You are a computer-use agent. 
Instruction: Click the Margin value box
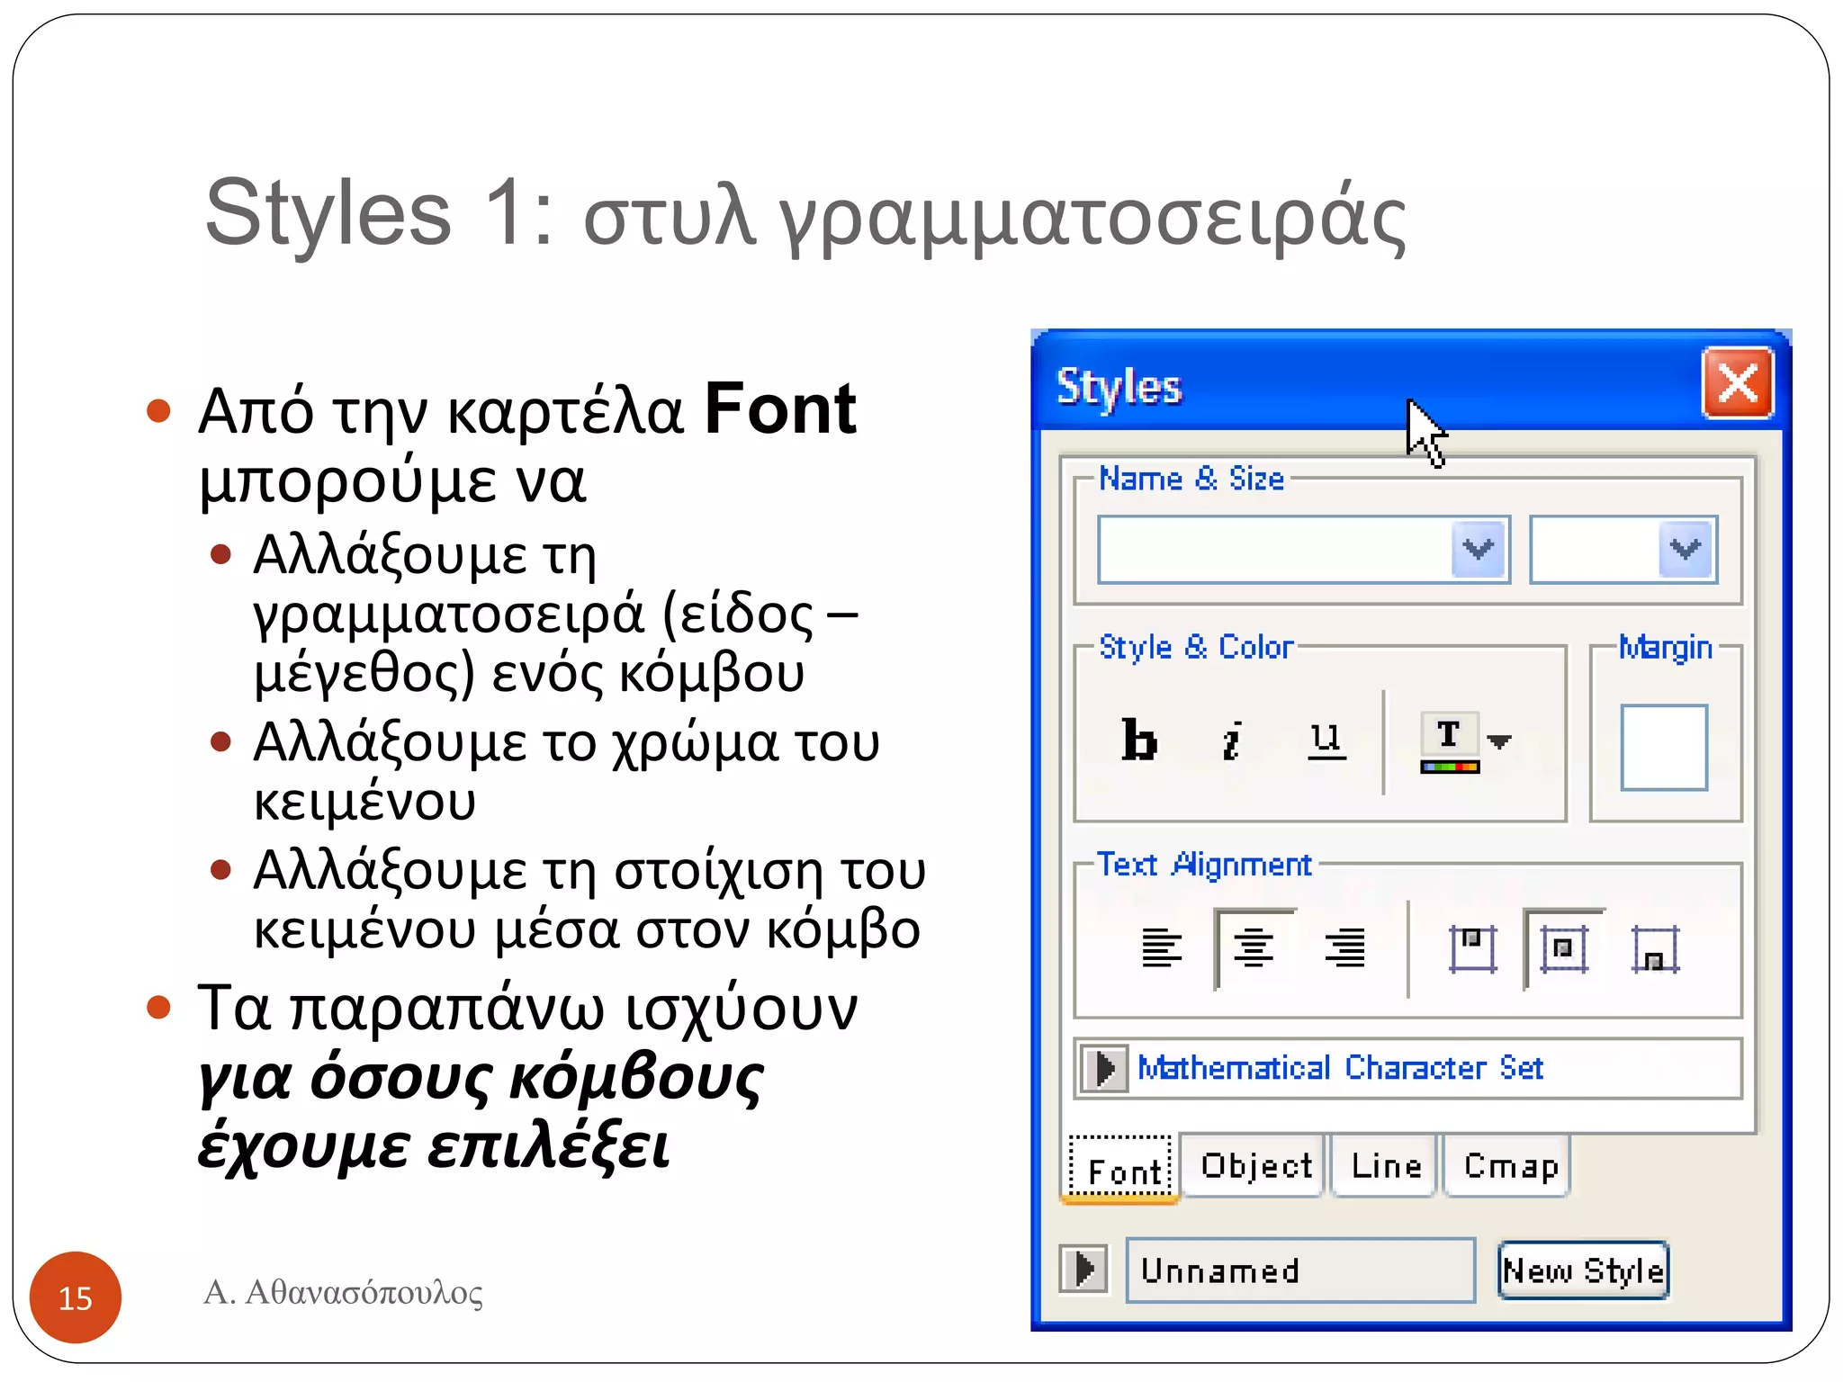[1664, 748]
